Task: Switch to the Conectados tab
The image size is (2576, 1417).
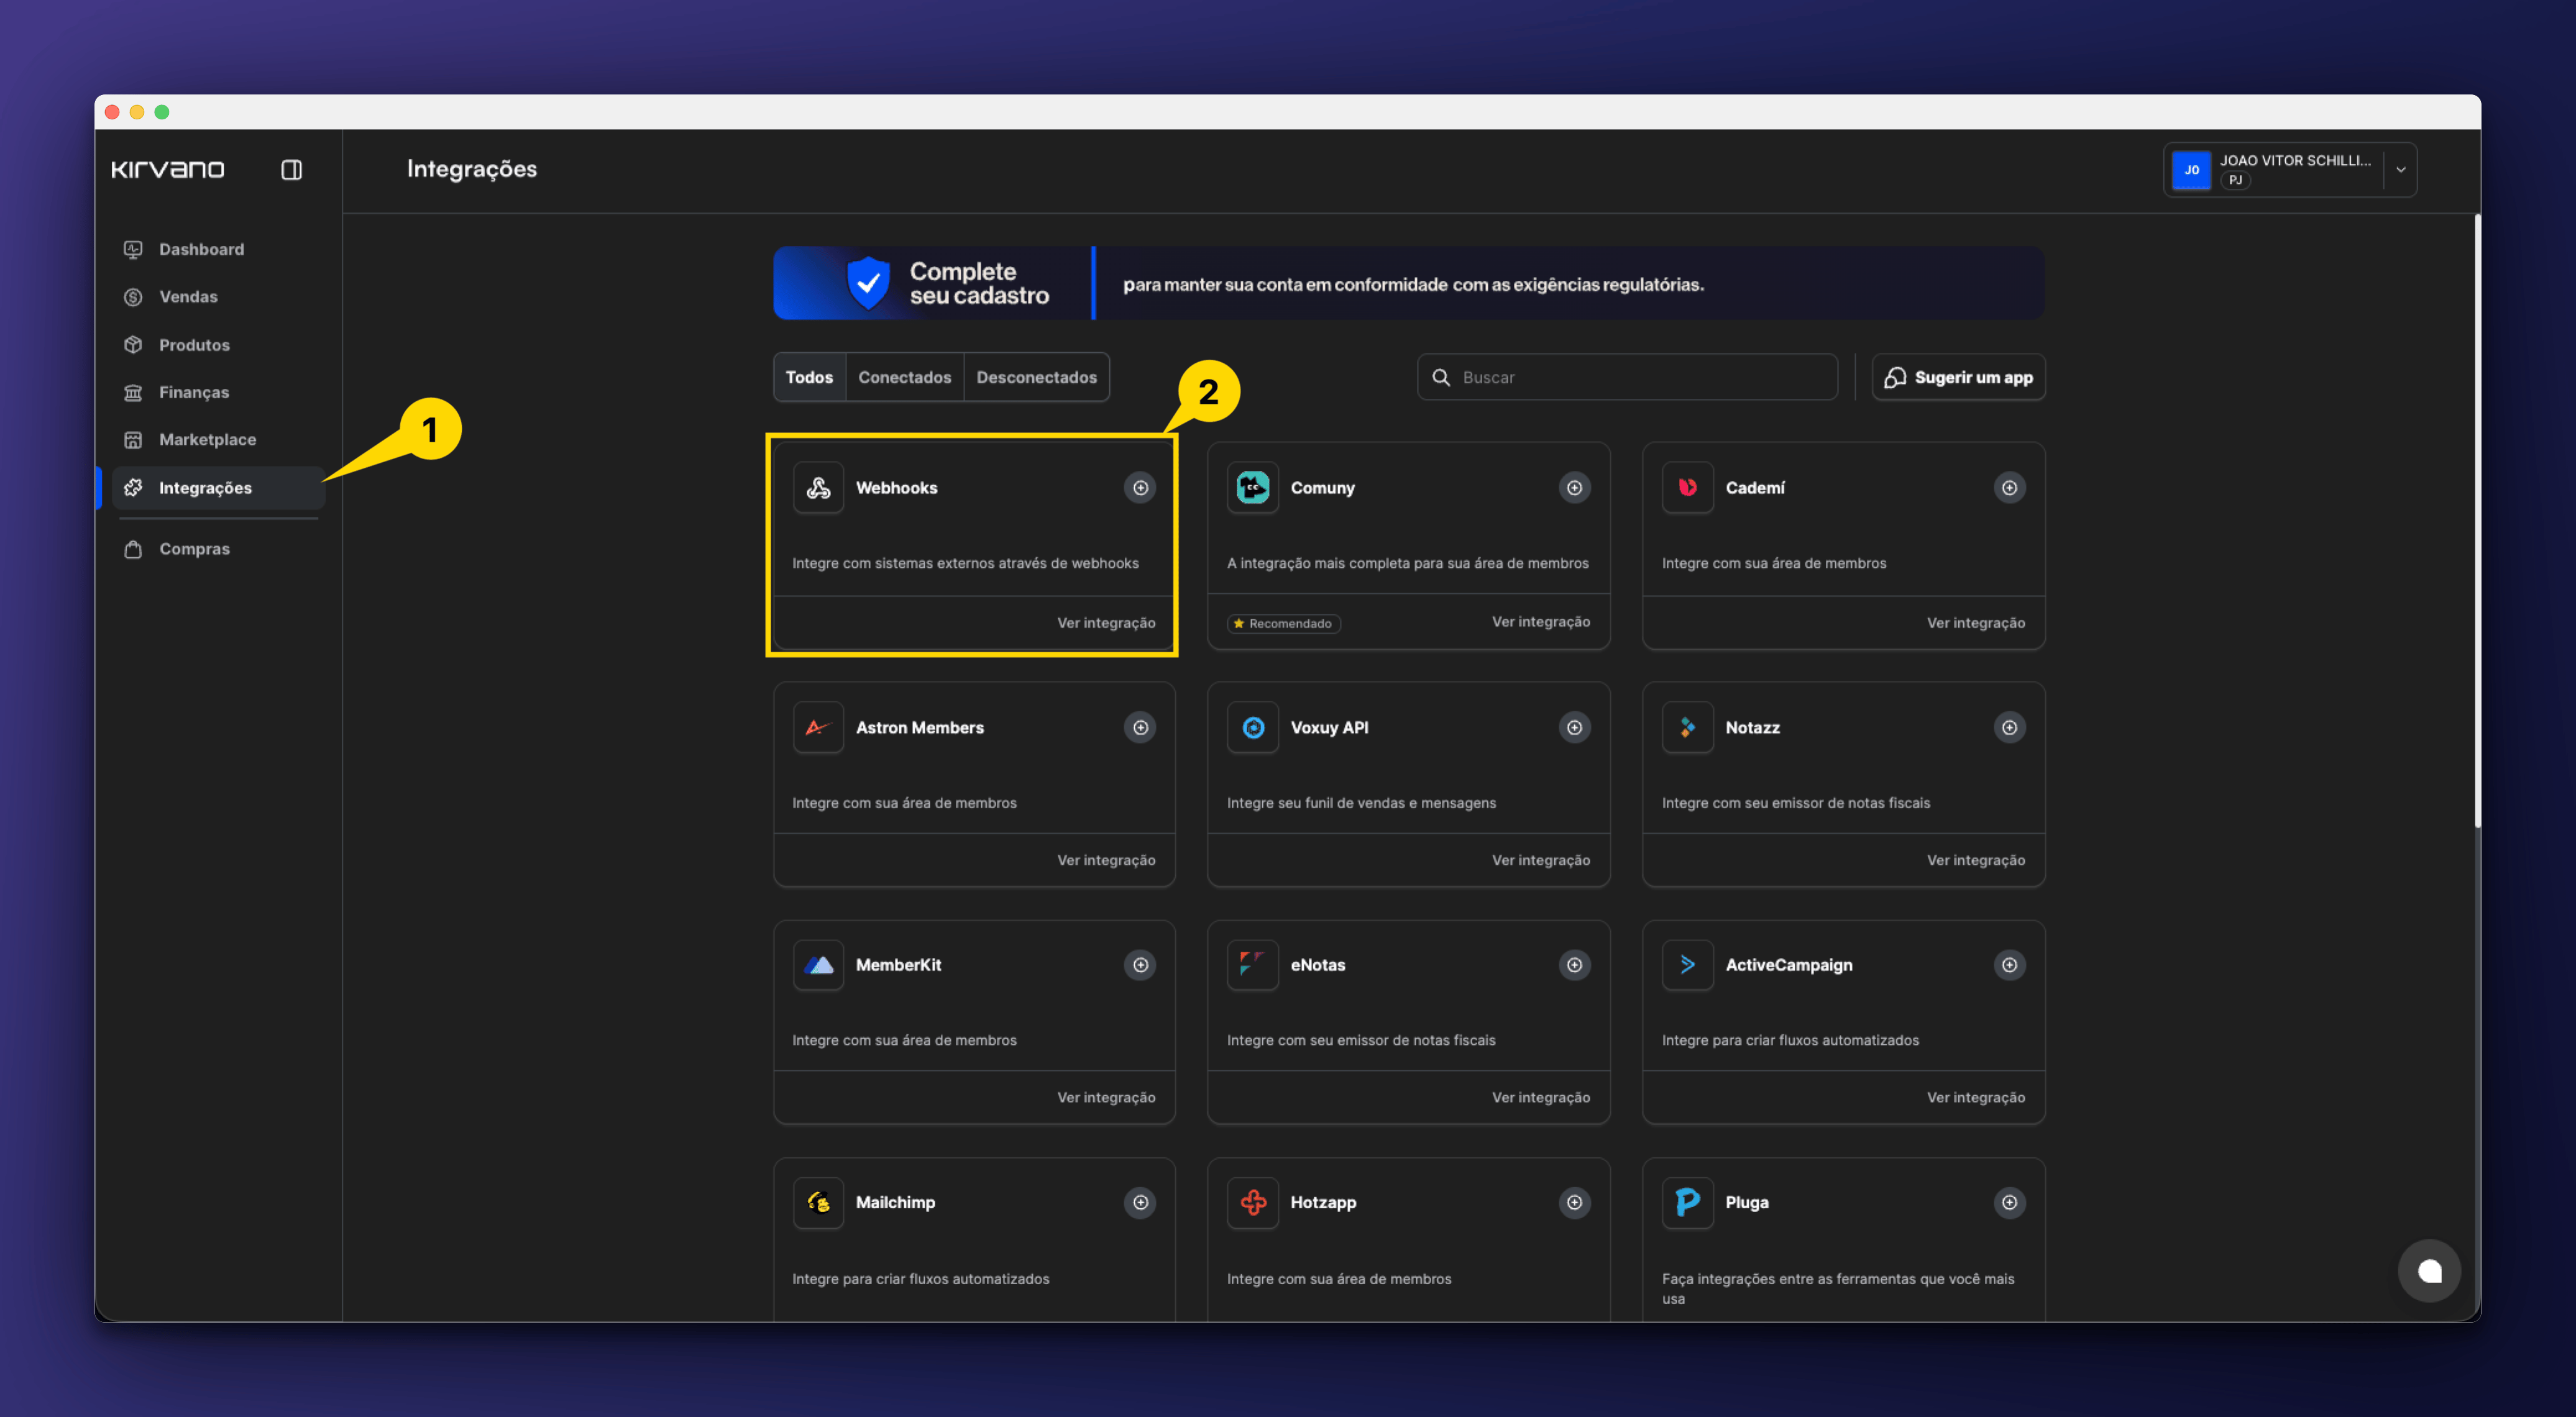Action: point(904,376)
